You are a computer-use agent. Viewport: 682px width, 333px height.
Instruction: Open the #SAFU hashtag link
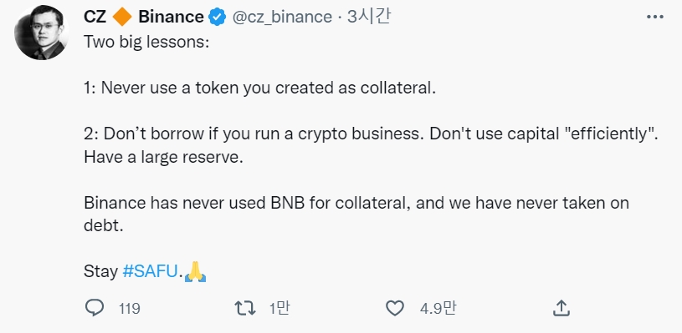(150, 272)
